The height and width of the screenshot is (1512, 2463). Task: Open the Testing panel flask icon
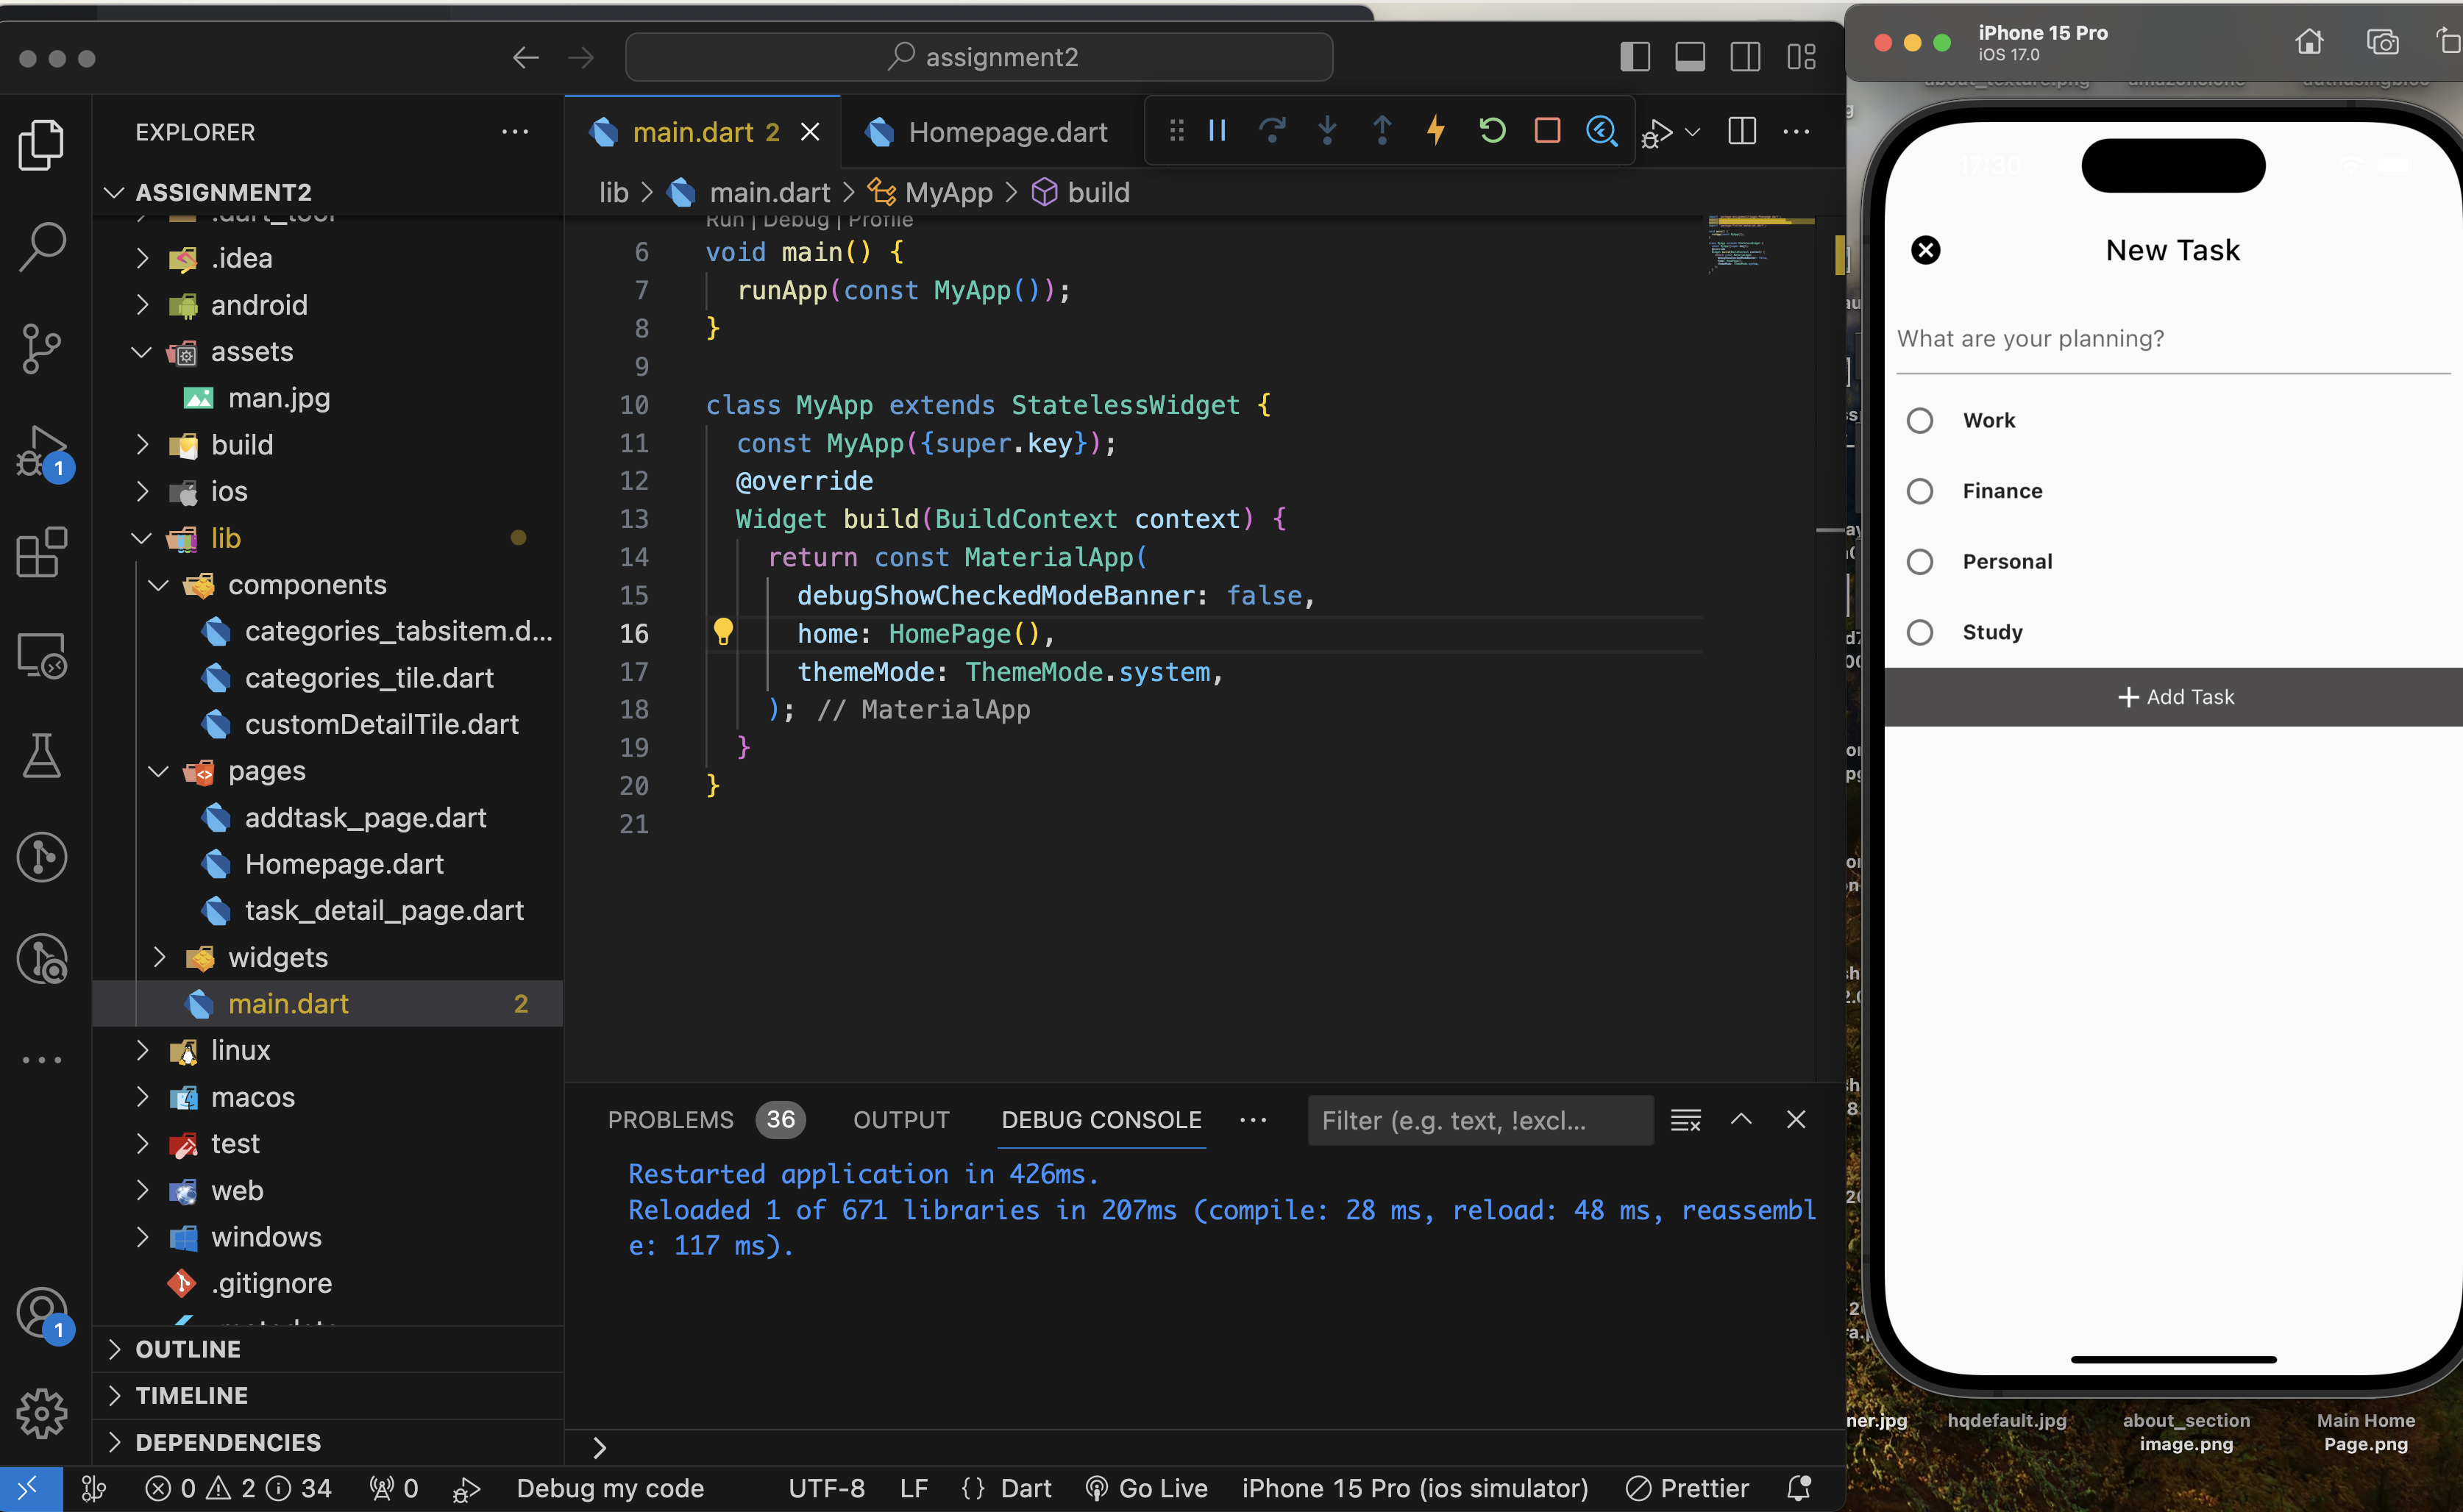tap(42, 755)
